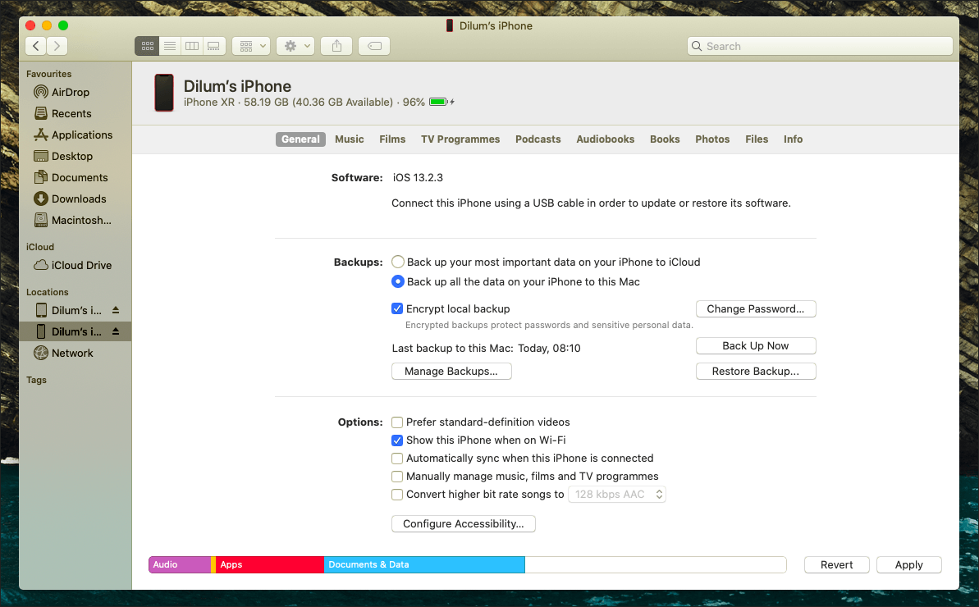The height and width of the screenshot is (607, 979).
Task: Click the Apply button
Action: tap(908, 564)
